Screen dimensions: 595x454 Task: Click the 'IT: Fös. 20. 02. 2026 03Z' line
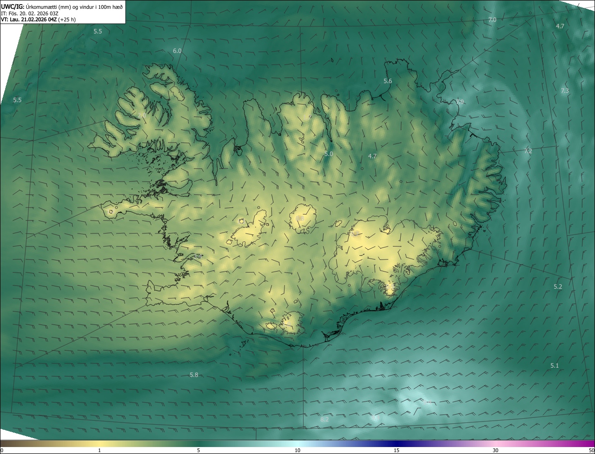coord(30,13)
